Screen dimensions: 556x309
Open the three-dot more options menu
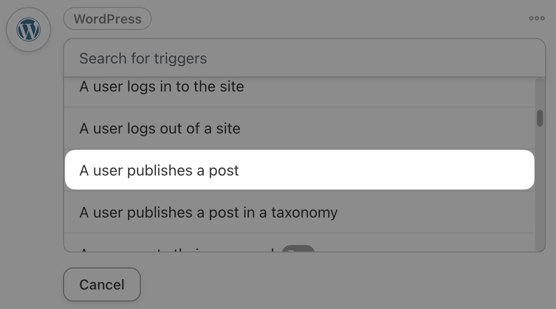tap(536, 18)
